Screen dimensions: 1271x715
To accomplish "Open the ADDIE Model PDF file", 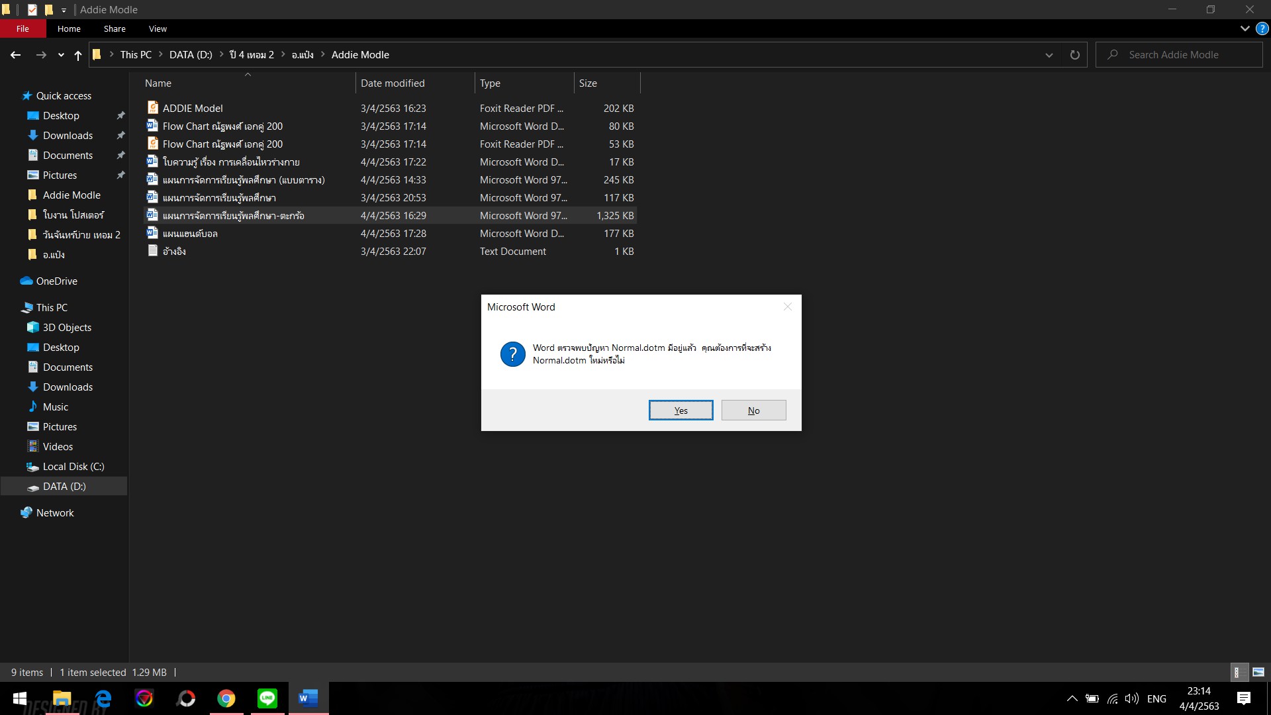I will 193,108.
